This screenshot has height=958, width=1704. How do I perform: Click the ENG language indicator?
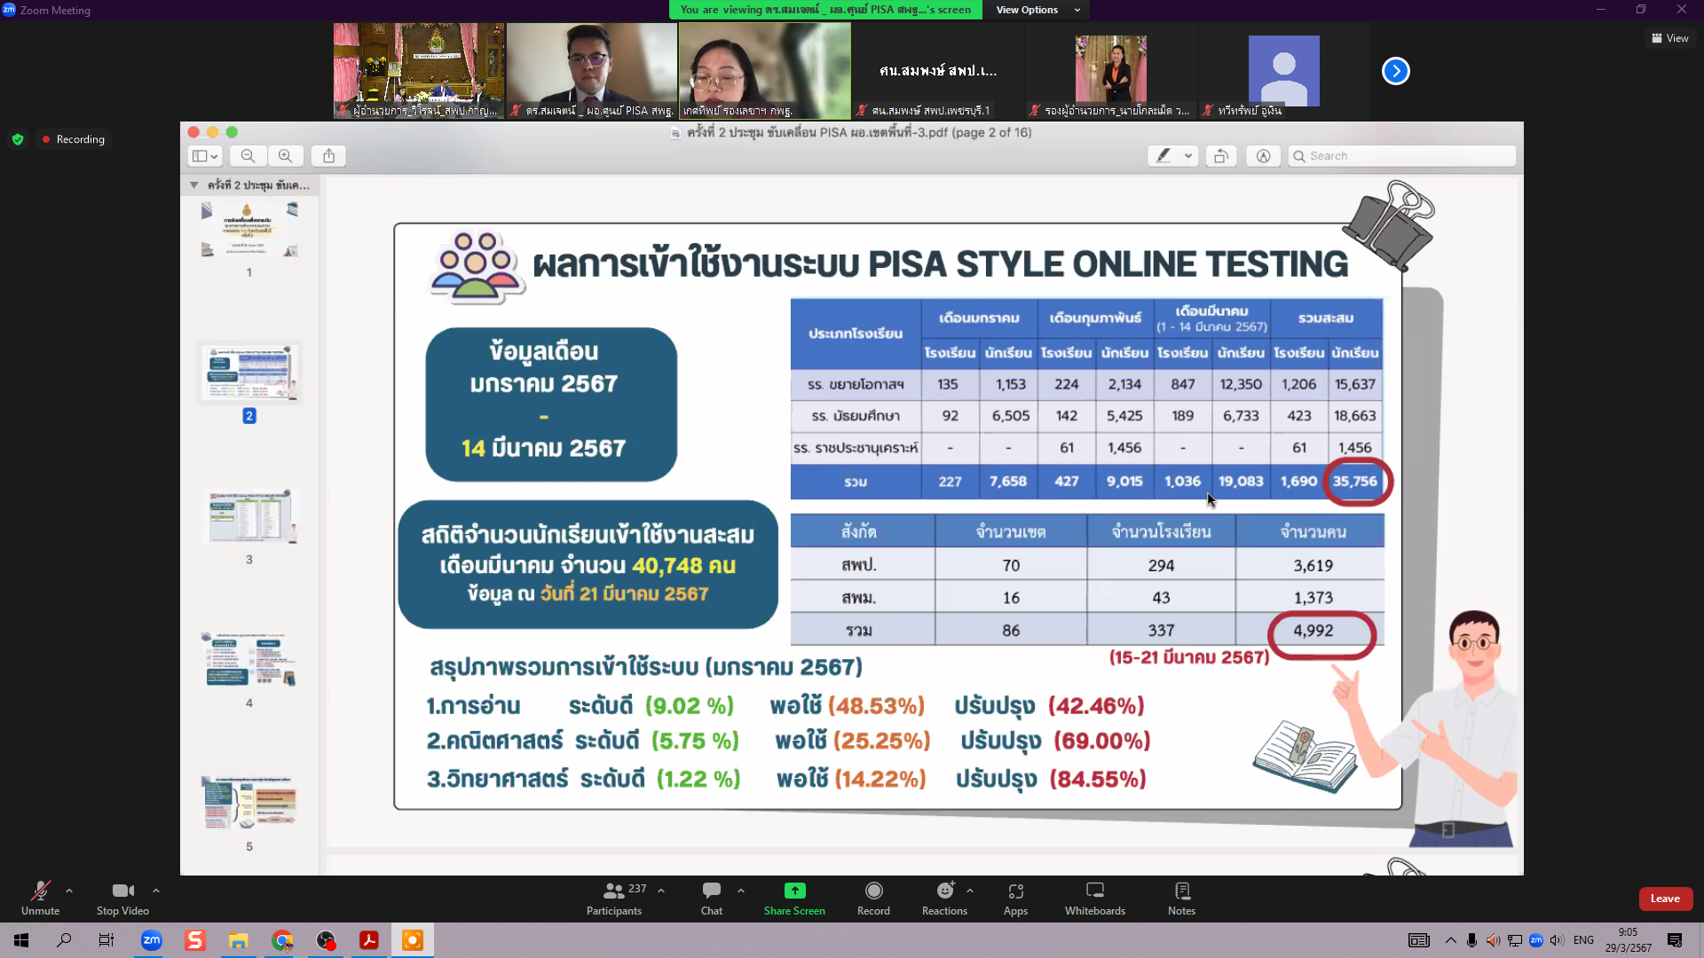point(1583,940)
